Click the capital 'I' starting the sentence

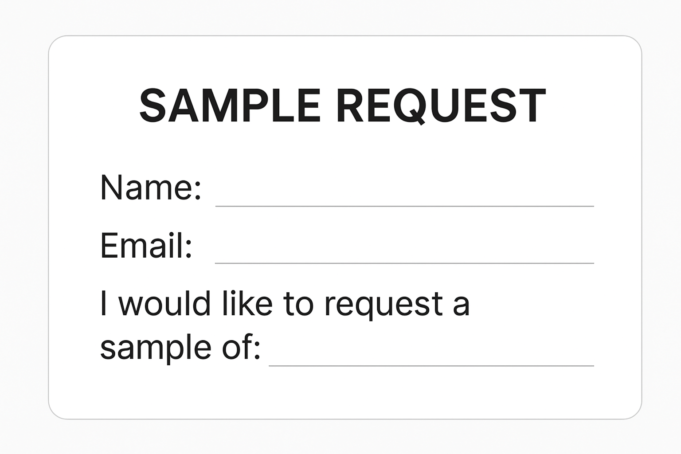[104, 304]
